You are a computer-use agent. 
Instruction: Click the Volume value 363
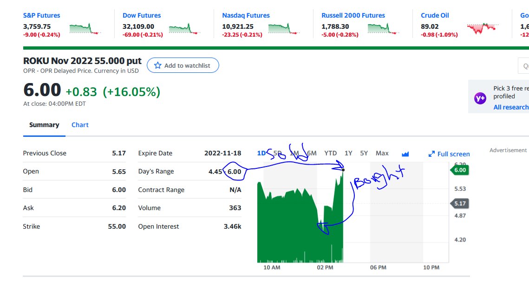tap(235, 208)
